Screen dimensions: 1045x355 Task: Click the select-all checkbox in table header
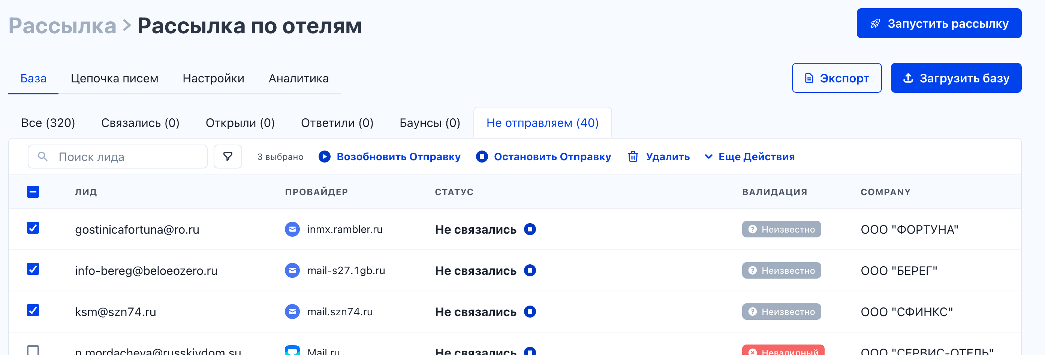[x=33, y=191]
